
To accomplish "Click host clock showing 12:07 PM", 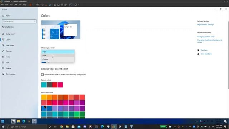I will point(219,126).
